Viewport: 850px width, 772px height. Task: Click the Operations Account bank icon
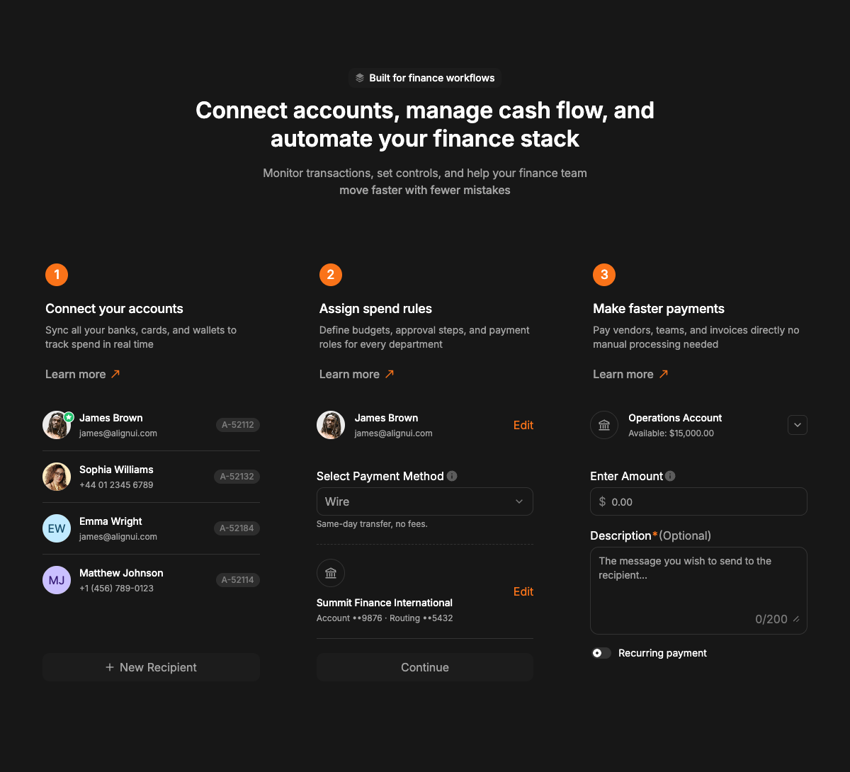coord(604,425)
